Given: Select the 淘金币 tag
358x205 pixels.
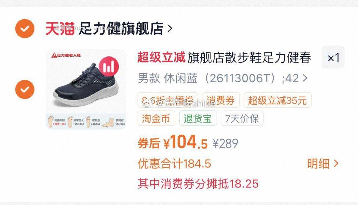Looking at the screenshot, I should (156, 118).
